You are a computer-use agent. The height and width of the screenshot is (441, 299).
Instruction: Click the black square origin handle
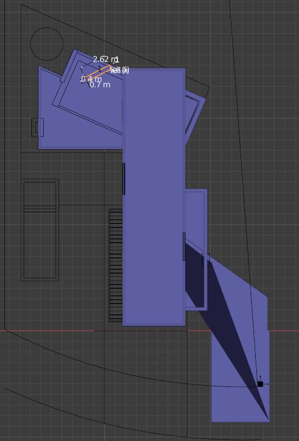coord(260,384)
